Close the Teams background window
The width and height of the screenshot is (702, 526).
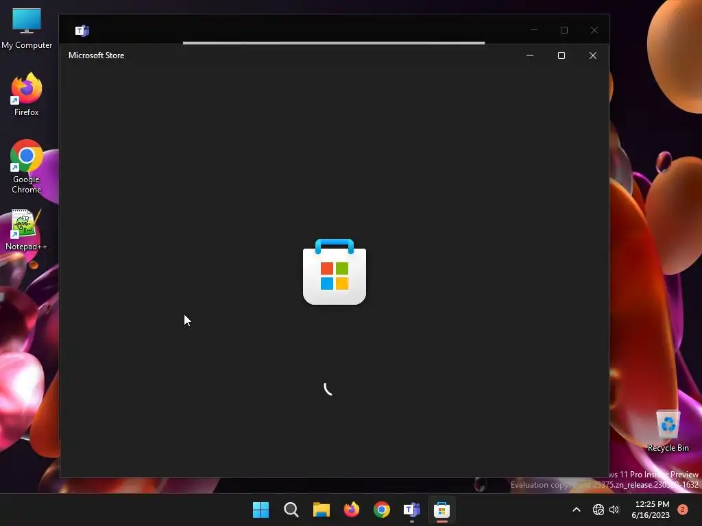click(594, 30)
